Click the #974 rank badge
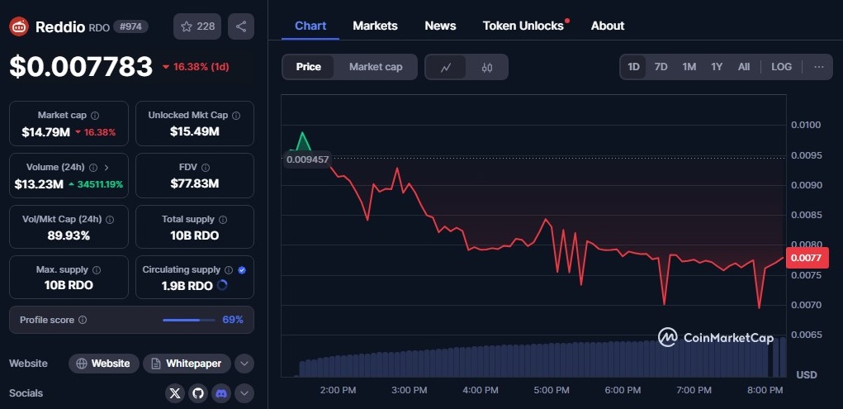 pos(130,26)
